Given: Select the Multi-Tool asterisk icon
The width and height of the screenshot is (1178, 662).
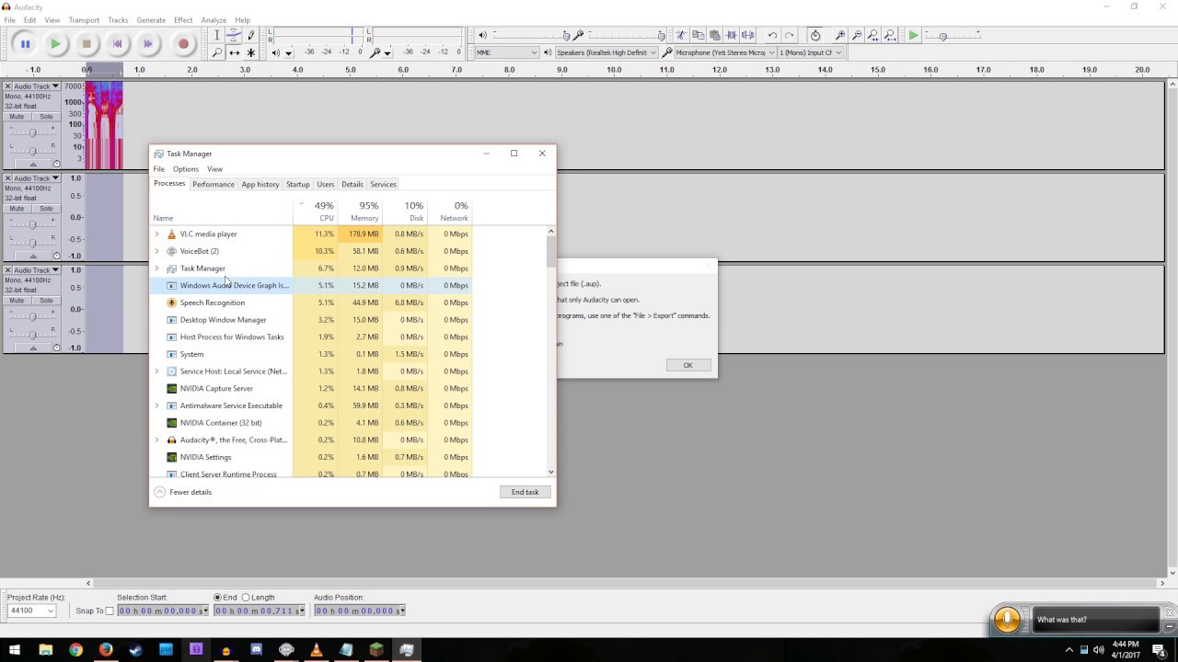Looking at the screenshot, I should [250, 52].
